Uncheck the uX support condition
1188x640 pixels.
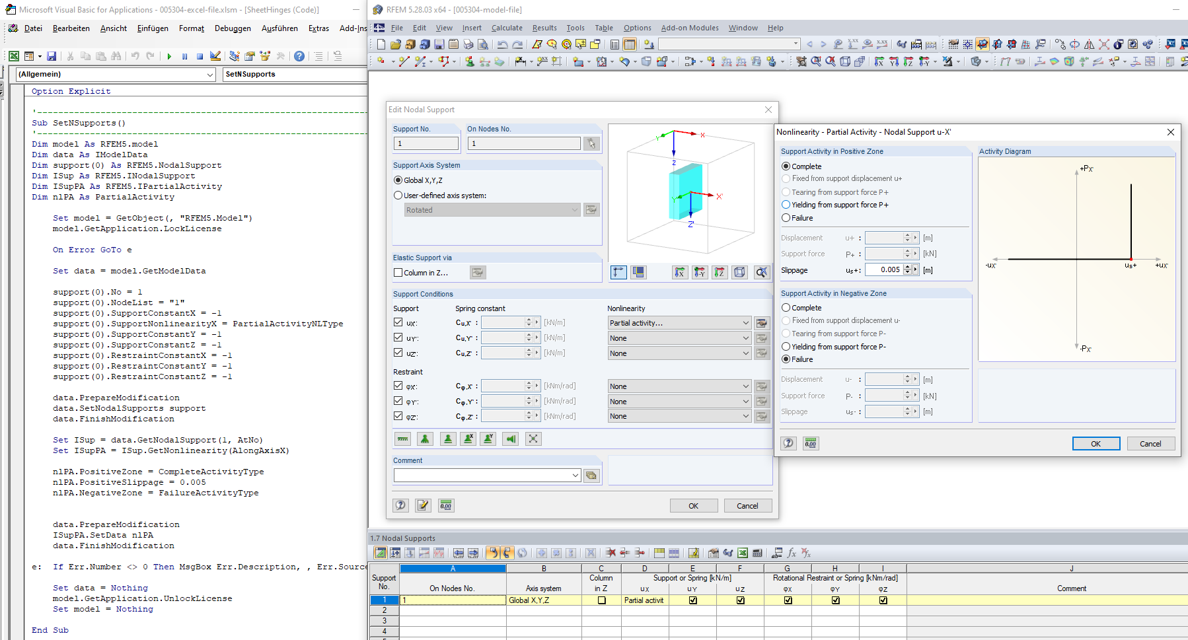click(399, 322)
